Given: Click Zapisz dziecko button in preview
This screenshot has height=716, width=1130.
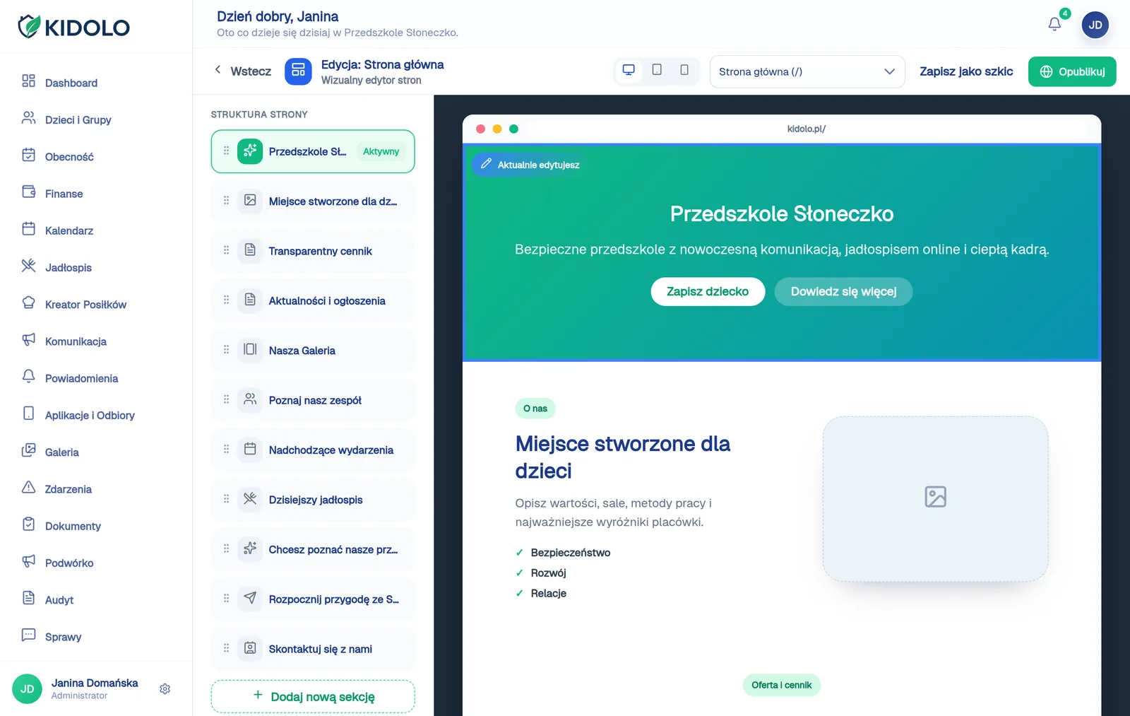Looking at the screenshot, I should [708, 291].
